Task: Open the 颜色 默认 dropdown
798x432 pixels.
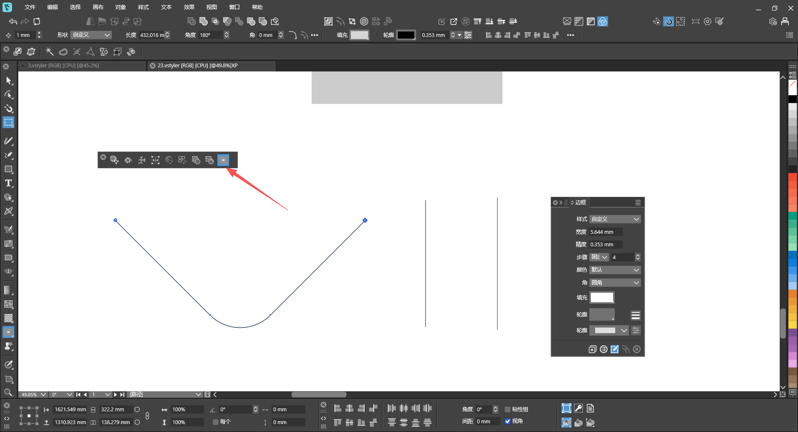Action: 615,270
